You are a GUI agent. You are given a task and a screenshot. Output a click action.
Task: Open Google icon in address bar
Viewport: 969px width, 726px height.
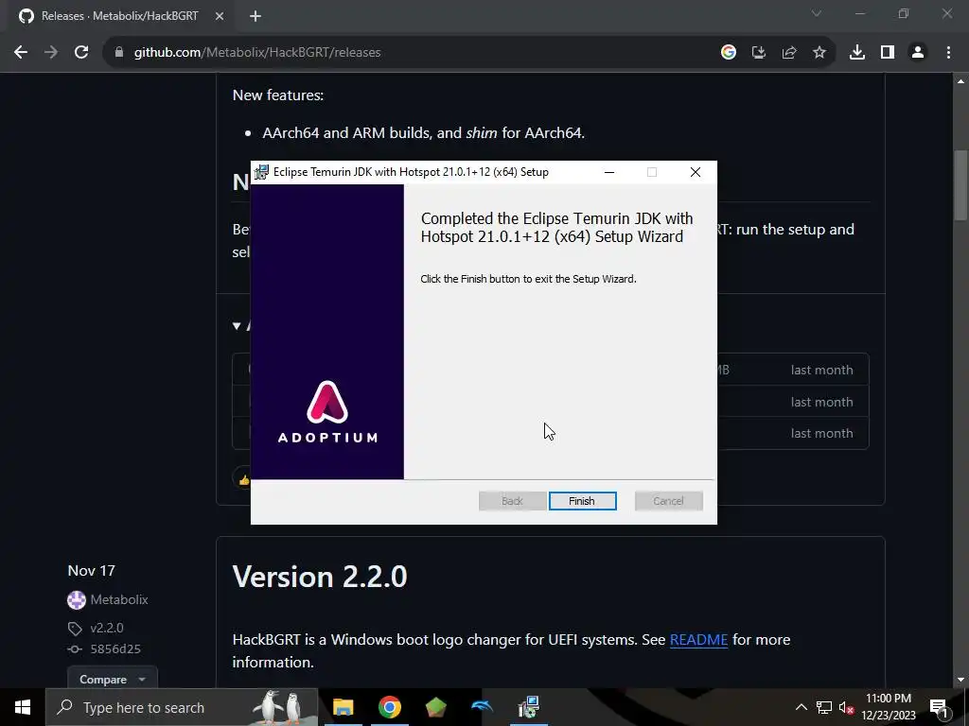click(729, 53)
